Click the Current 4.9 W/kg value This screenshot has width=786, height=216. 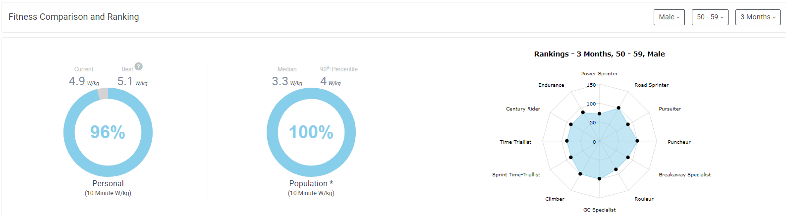pyautogui.click(x=84, y=81)
